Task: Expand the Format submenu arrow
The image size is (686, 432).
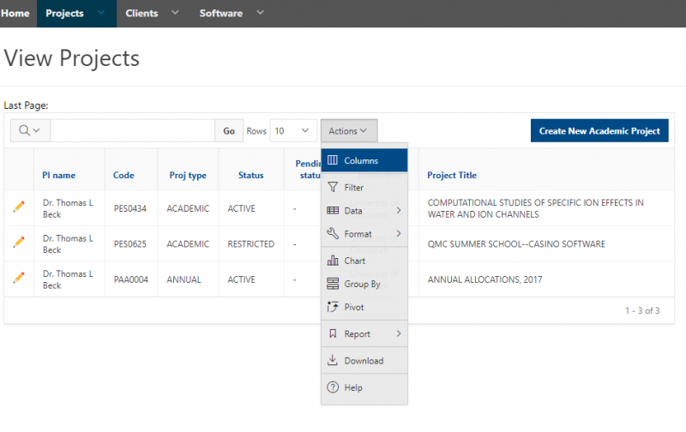Action: [399, 233]
